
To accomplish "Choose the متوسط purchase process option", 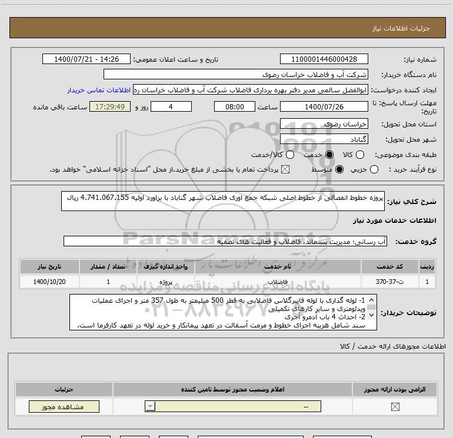I will tap(339, 169).
